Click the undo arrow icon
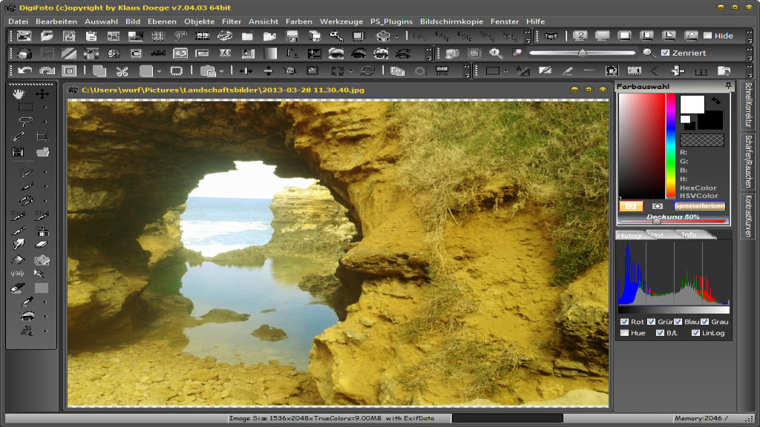760x427 pixels. click(25, 71)
